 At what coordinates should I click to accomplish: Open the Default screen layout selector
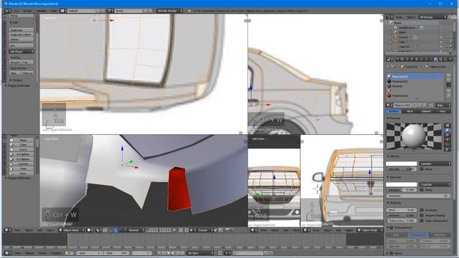tap(82, 11)
